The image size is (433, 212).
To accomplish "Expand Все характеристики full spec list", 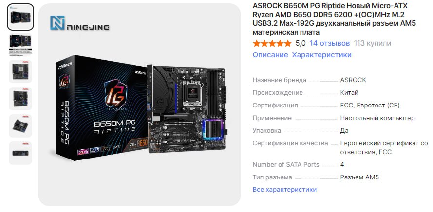I will pos(284,190).
